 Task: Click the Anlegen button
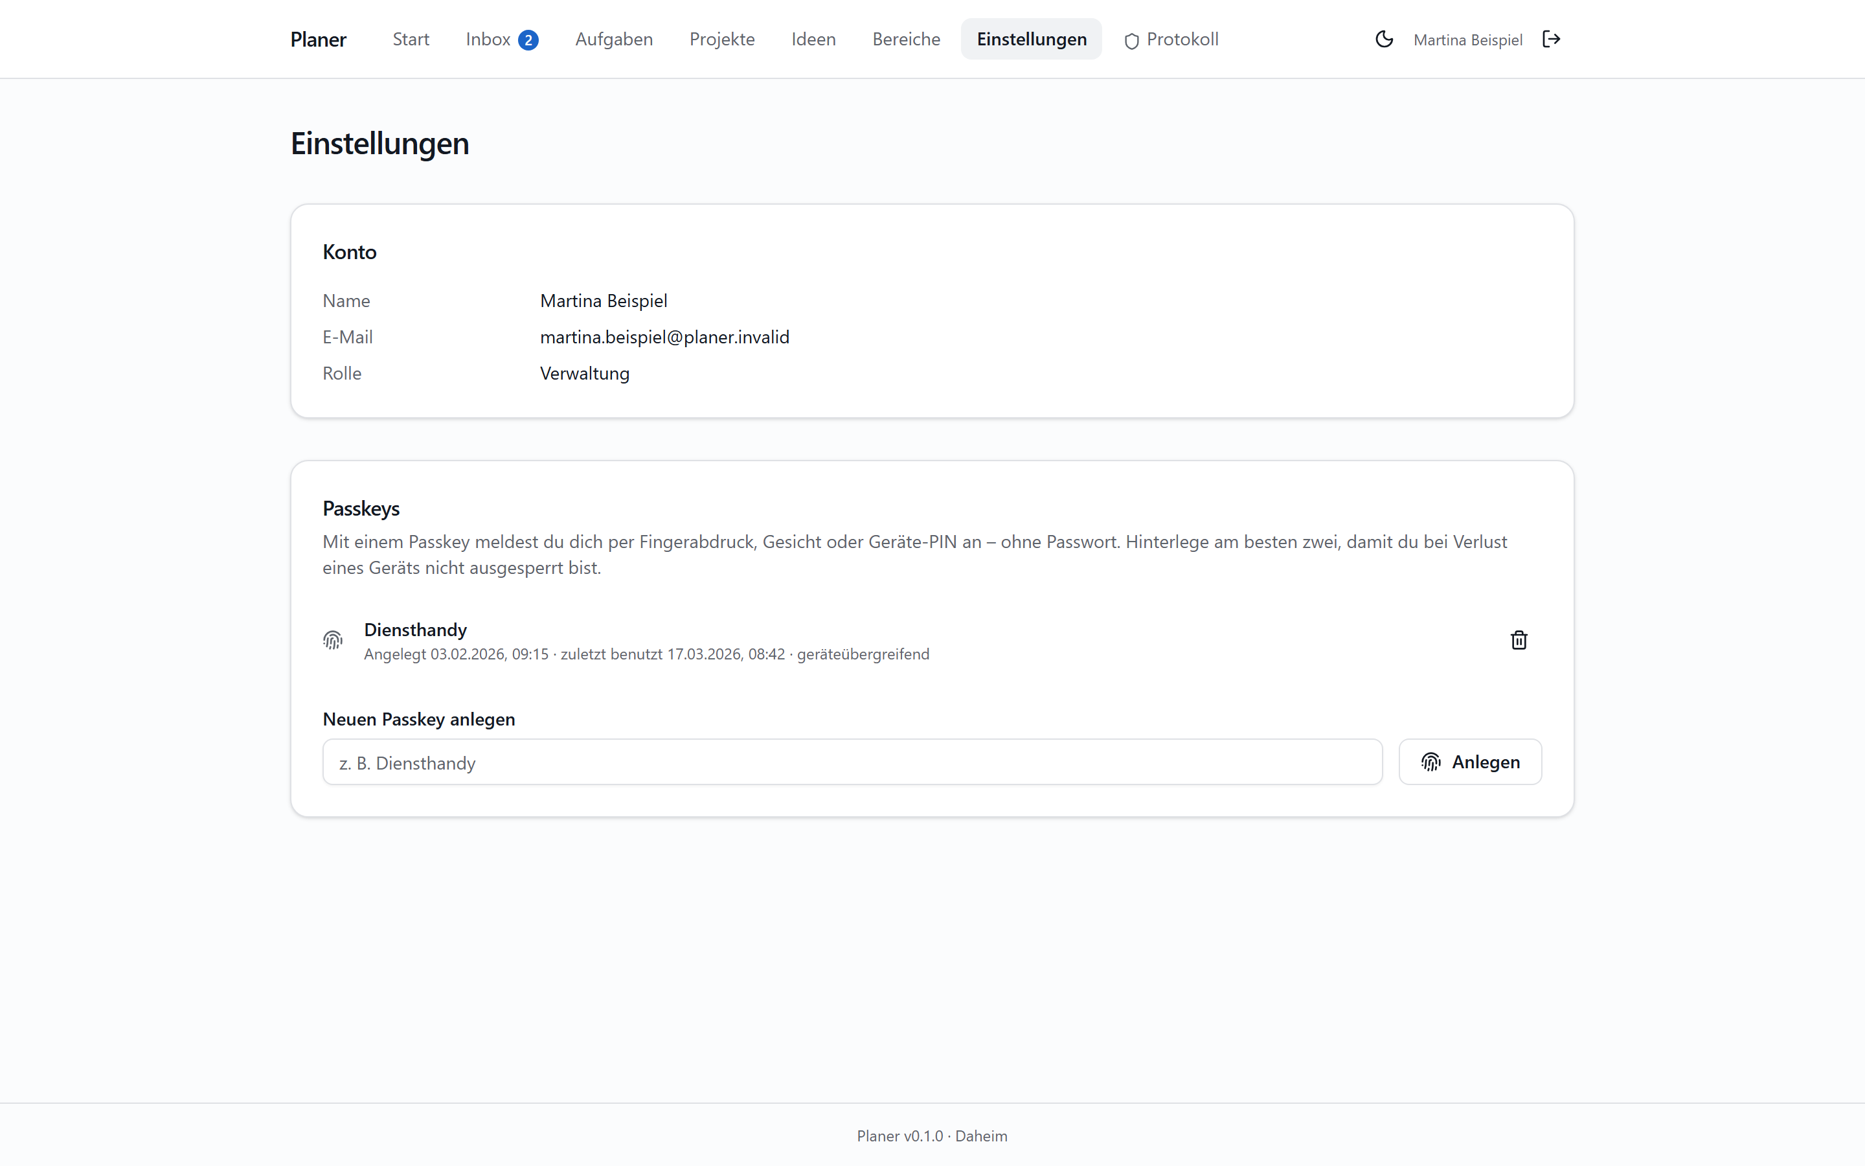(1469, 762)
